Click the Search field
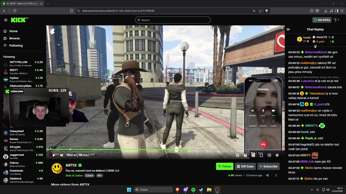Image resolution: width=346 pixels, height=194 pixels. 173,20
